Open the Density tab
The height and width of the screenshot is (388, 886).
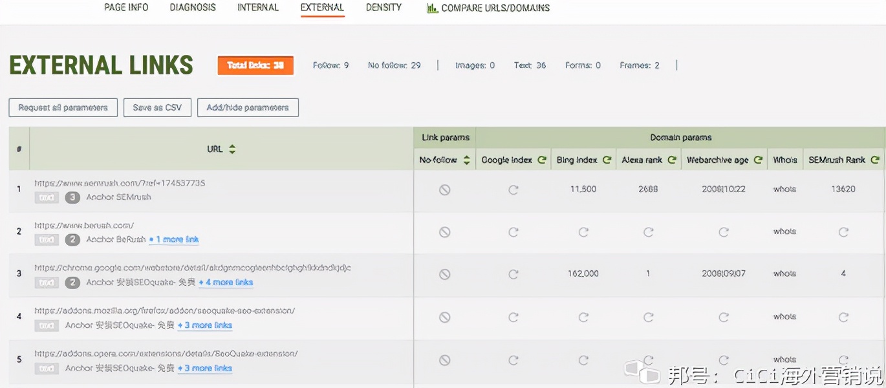coord(384,8)
